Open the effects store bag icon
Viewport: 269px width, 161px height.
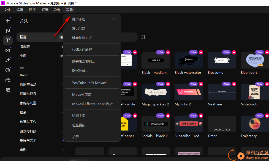pyautogui.click(x=7, y=80)
